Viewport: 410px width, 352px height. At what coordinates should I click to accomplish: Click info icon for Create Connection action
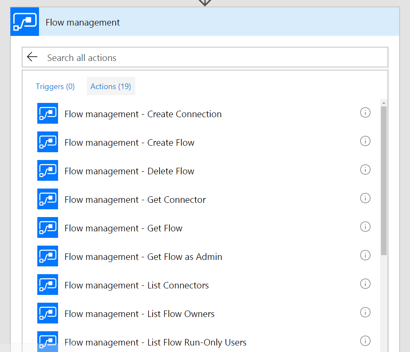[365, 112]
